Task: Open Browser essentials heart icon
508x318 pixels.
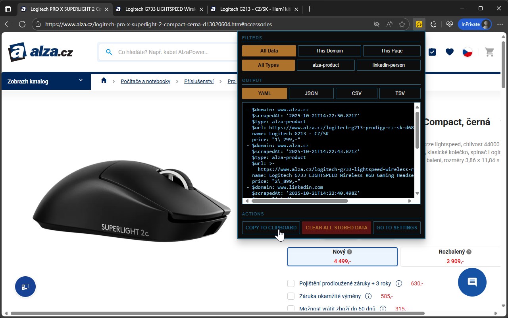Action: pos(449,24)
